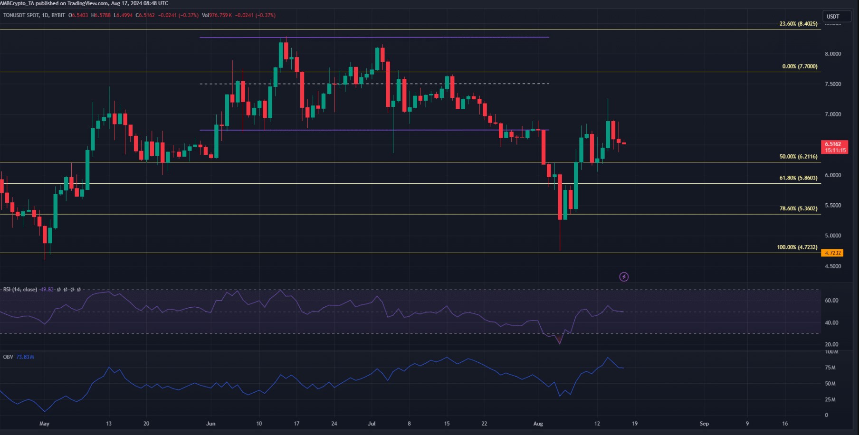Click the low price L6.4994 value
The height and width of the screenshot is (435, 859).
tap(123, 15)
